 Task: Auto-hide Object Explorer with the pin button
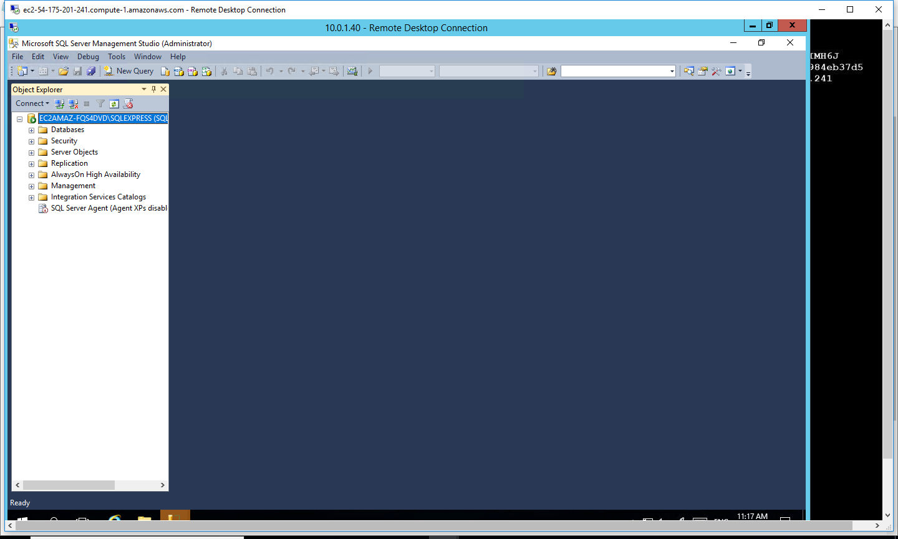pos(153,89)
